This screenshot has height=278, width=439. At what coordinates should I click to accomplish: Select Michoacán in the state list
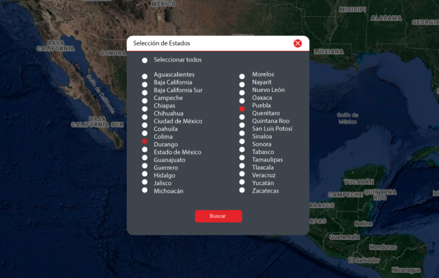pyautogui.click(x=145, y=190)
